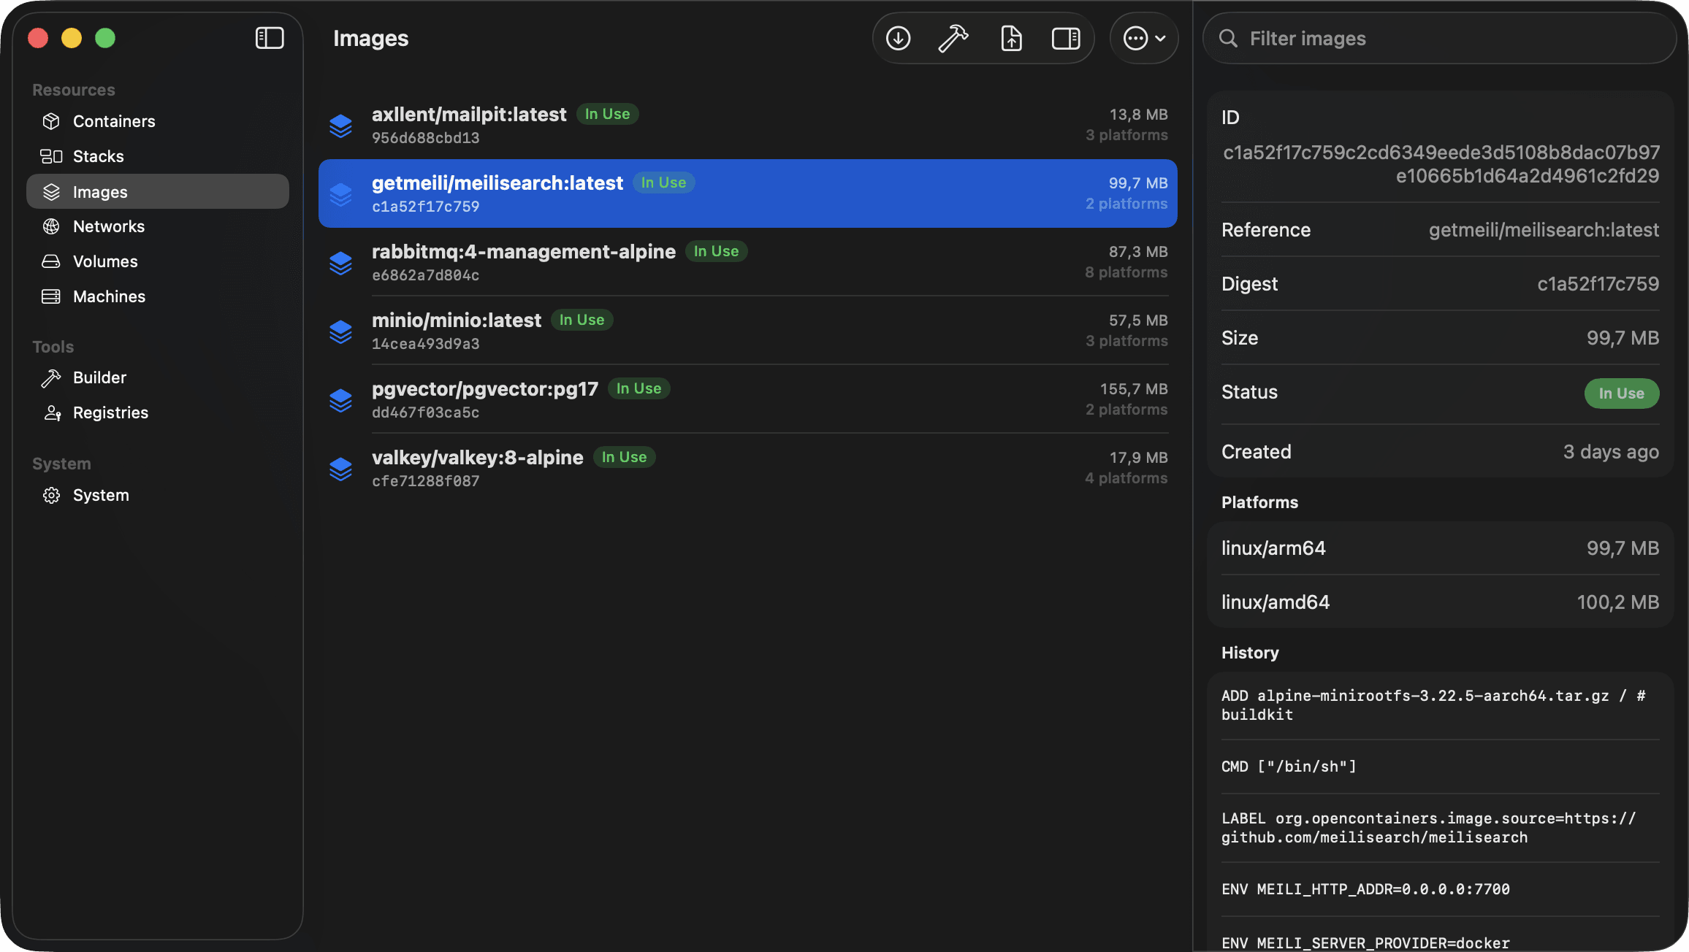The width and height of the screenshot is (1689, 952).
Task: Click the Registries person-key icon
Action: click(53, 412)
